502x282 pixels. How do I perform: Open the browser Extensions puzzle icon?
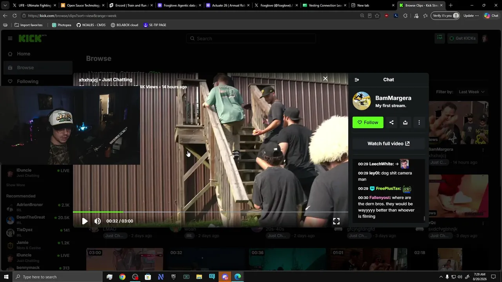(x=405, y=16)
